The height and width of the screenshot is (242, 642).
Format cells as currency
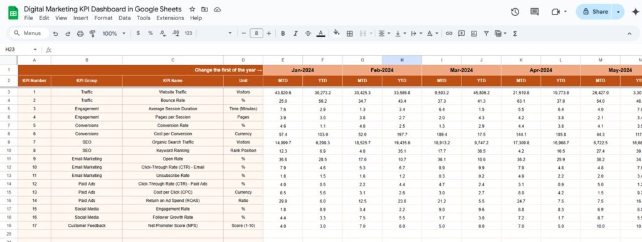pos(138,34)
